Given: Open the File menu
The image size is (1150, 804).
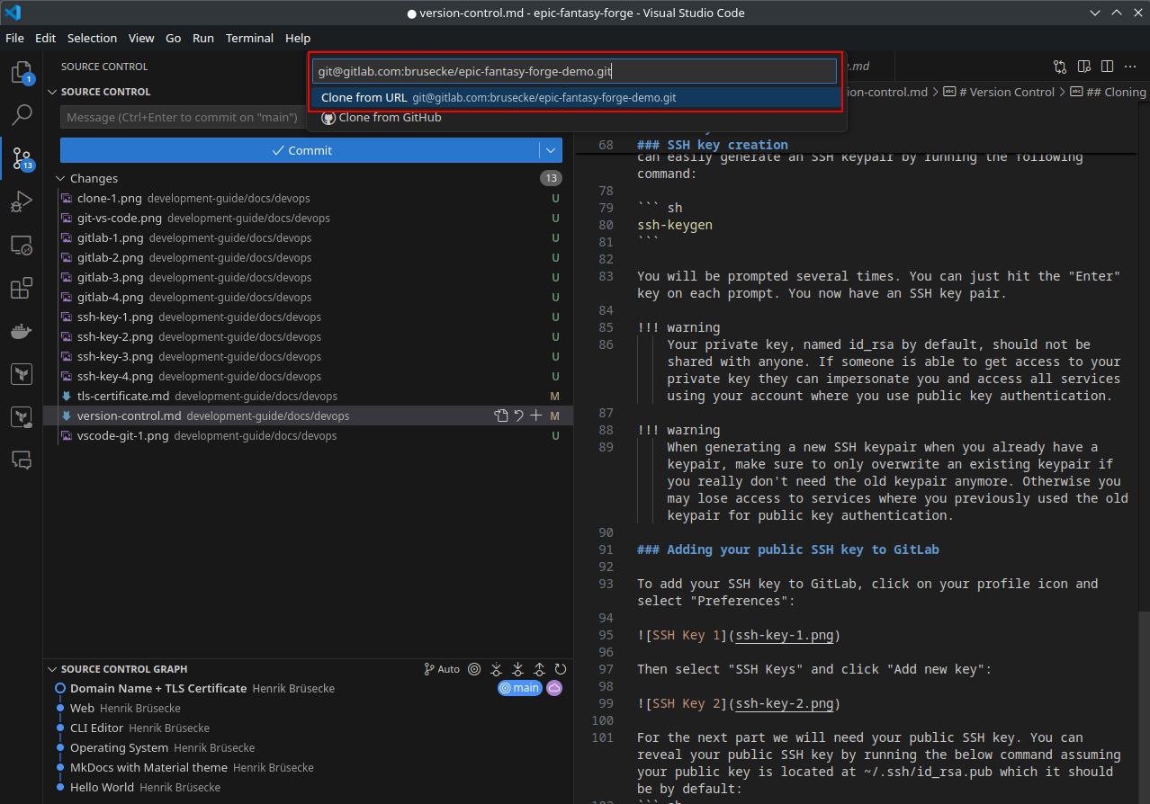Looking at the screenshot, I should point(14,38).
